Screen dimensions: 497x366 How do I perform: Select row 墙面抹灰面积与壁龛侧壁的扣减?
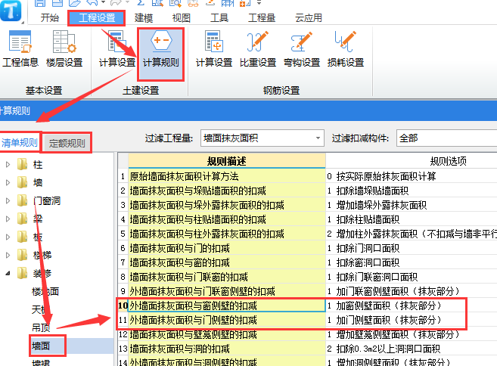tap(227, 334)
